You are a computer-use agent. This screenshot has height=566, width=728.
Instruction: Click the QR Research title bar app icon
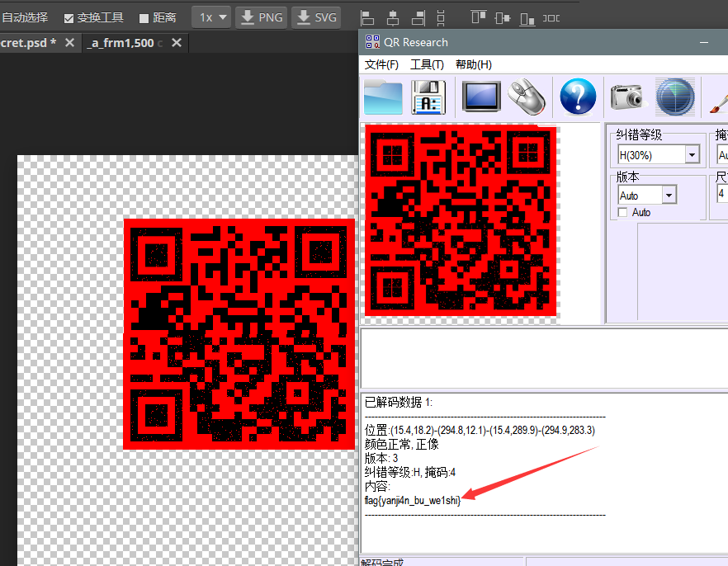[x=372, y=42]
